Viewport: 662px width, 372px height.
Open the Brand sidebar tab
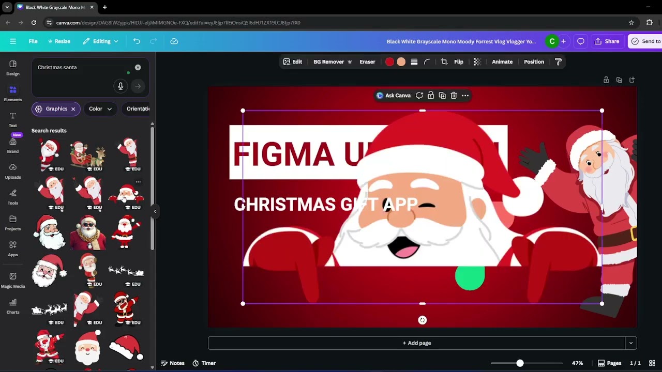(13, 145)
